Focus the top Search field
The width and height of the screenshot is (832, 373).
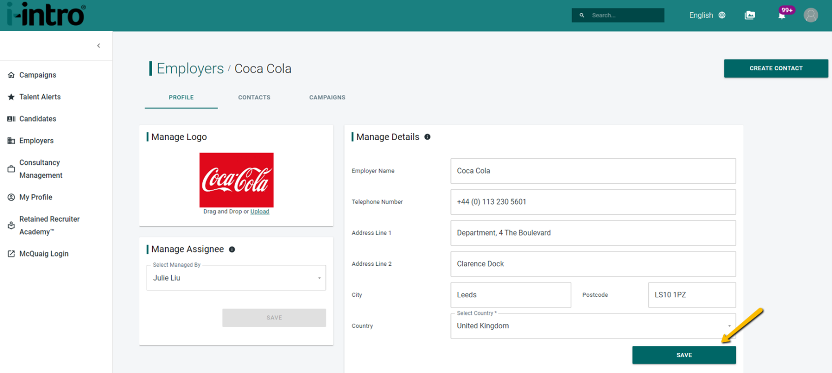click(618, 15)
